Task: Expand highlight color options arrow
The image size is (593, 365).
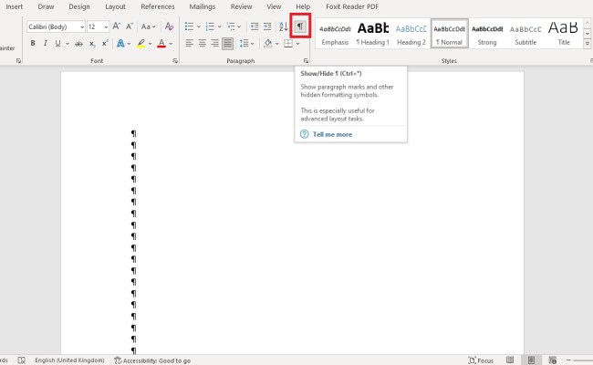Action: tap(151, 44)
